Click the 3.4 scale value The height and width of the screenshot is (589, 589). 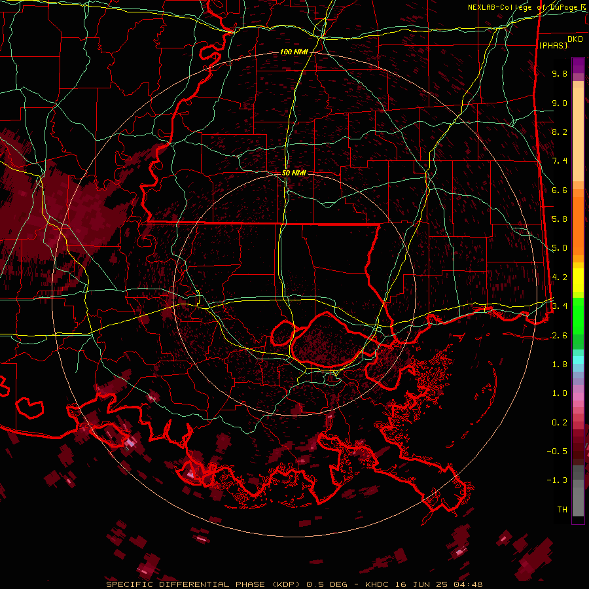pos(560,306)
